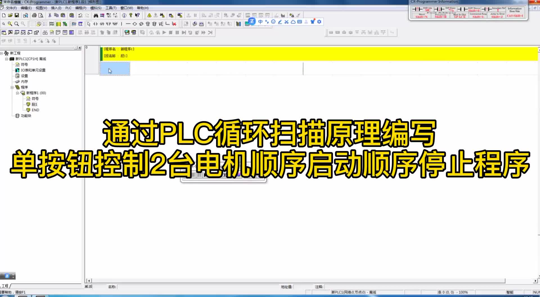Open the PLC menu
This screenshot has width=540, height=297.
click(68, 8)
